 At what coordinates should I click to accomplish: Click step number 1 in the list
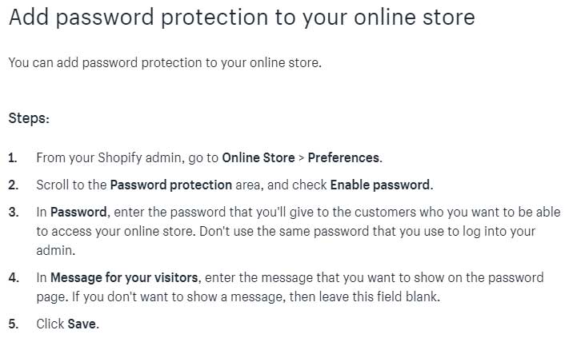[x=12, y=157]
